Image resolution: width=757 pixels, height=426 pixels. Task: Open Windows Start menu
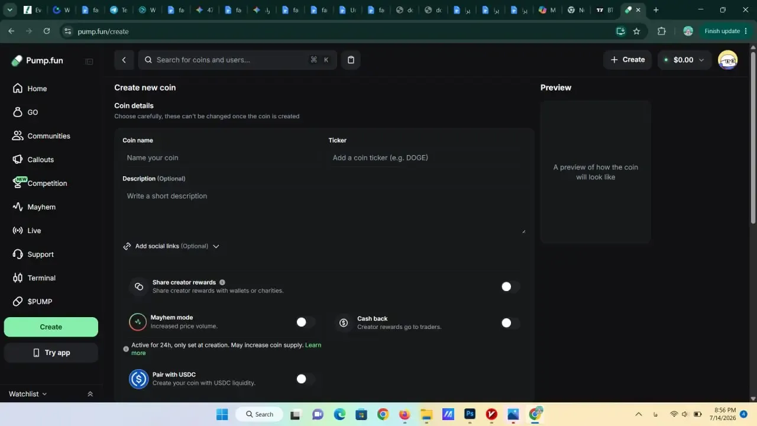point(222,414)
